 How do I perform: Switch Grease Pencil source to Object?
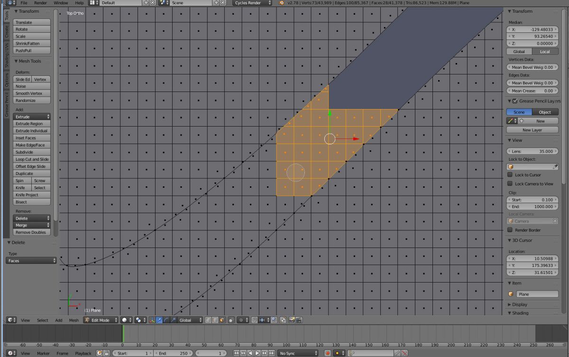[545, 112]
